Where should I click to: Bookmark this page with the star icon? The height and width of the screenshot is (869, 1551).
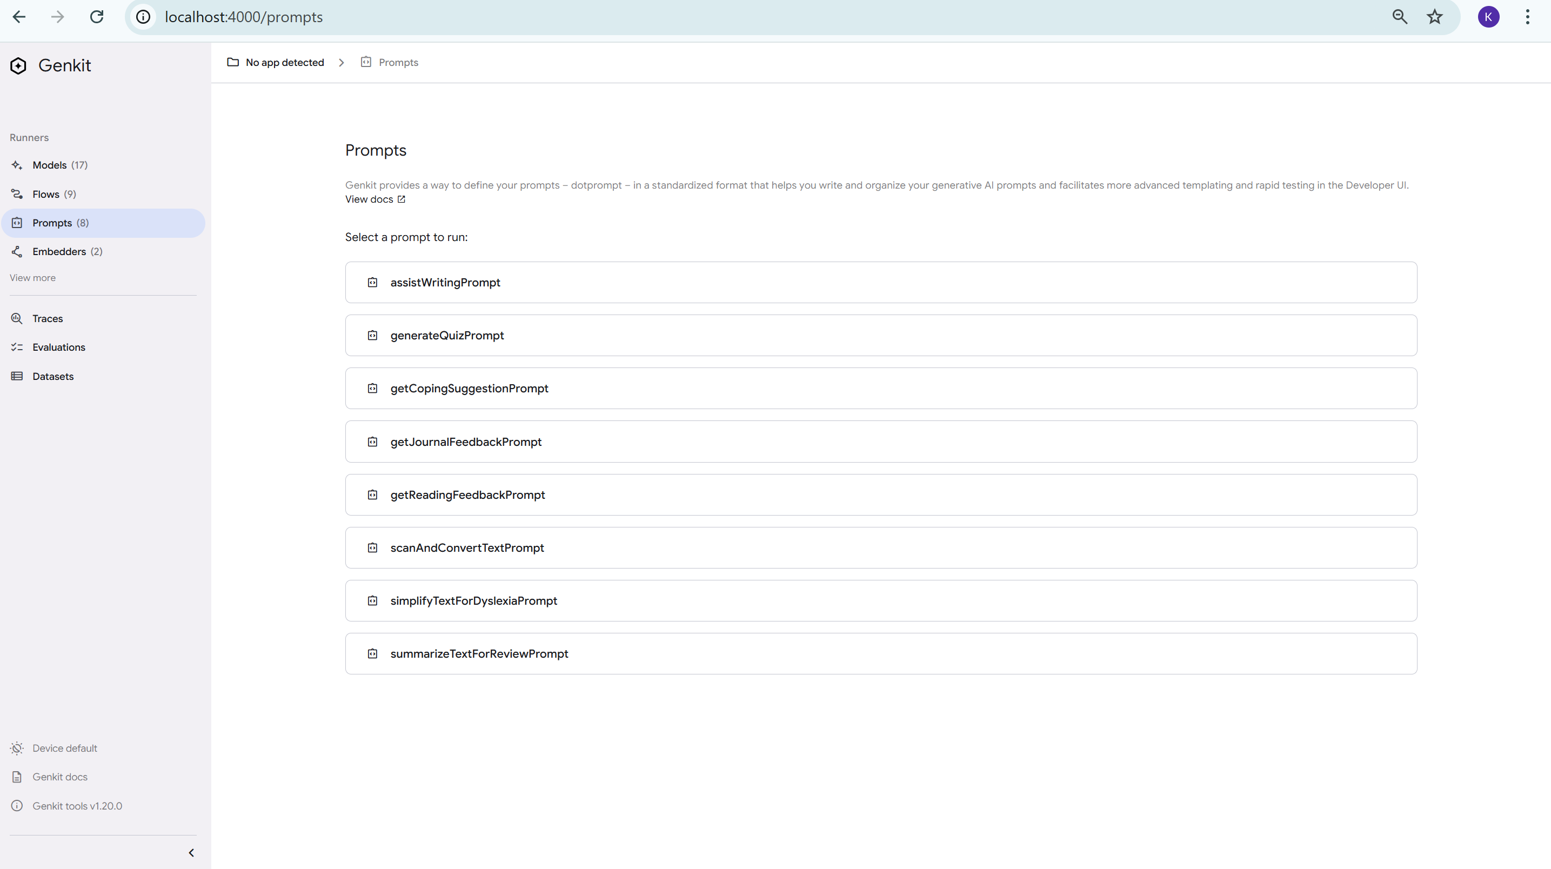(x=1435, y=17)
